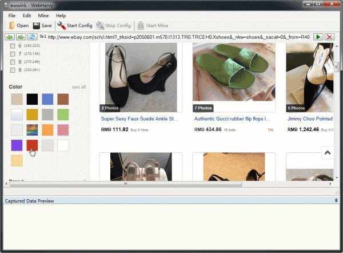
Task: Click 'see all' next to Color
Action: tap(79, 87)
